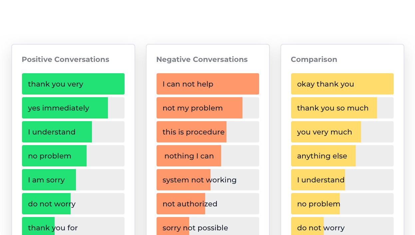Select the 'I can not help' bar
The width and height of the screenshot is (415, 235).
pyautogui.click(x=208, y=84)
